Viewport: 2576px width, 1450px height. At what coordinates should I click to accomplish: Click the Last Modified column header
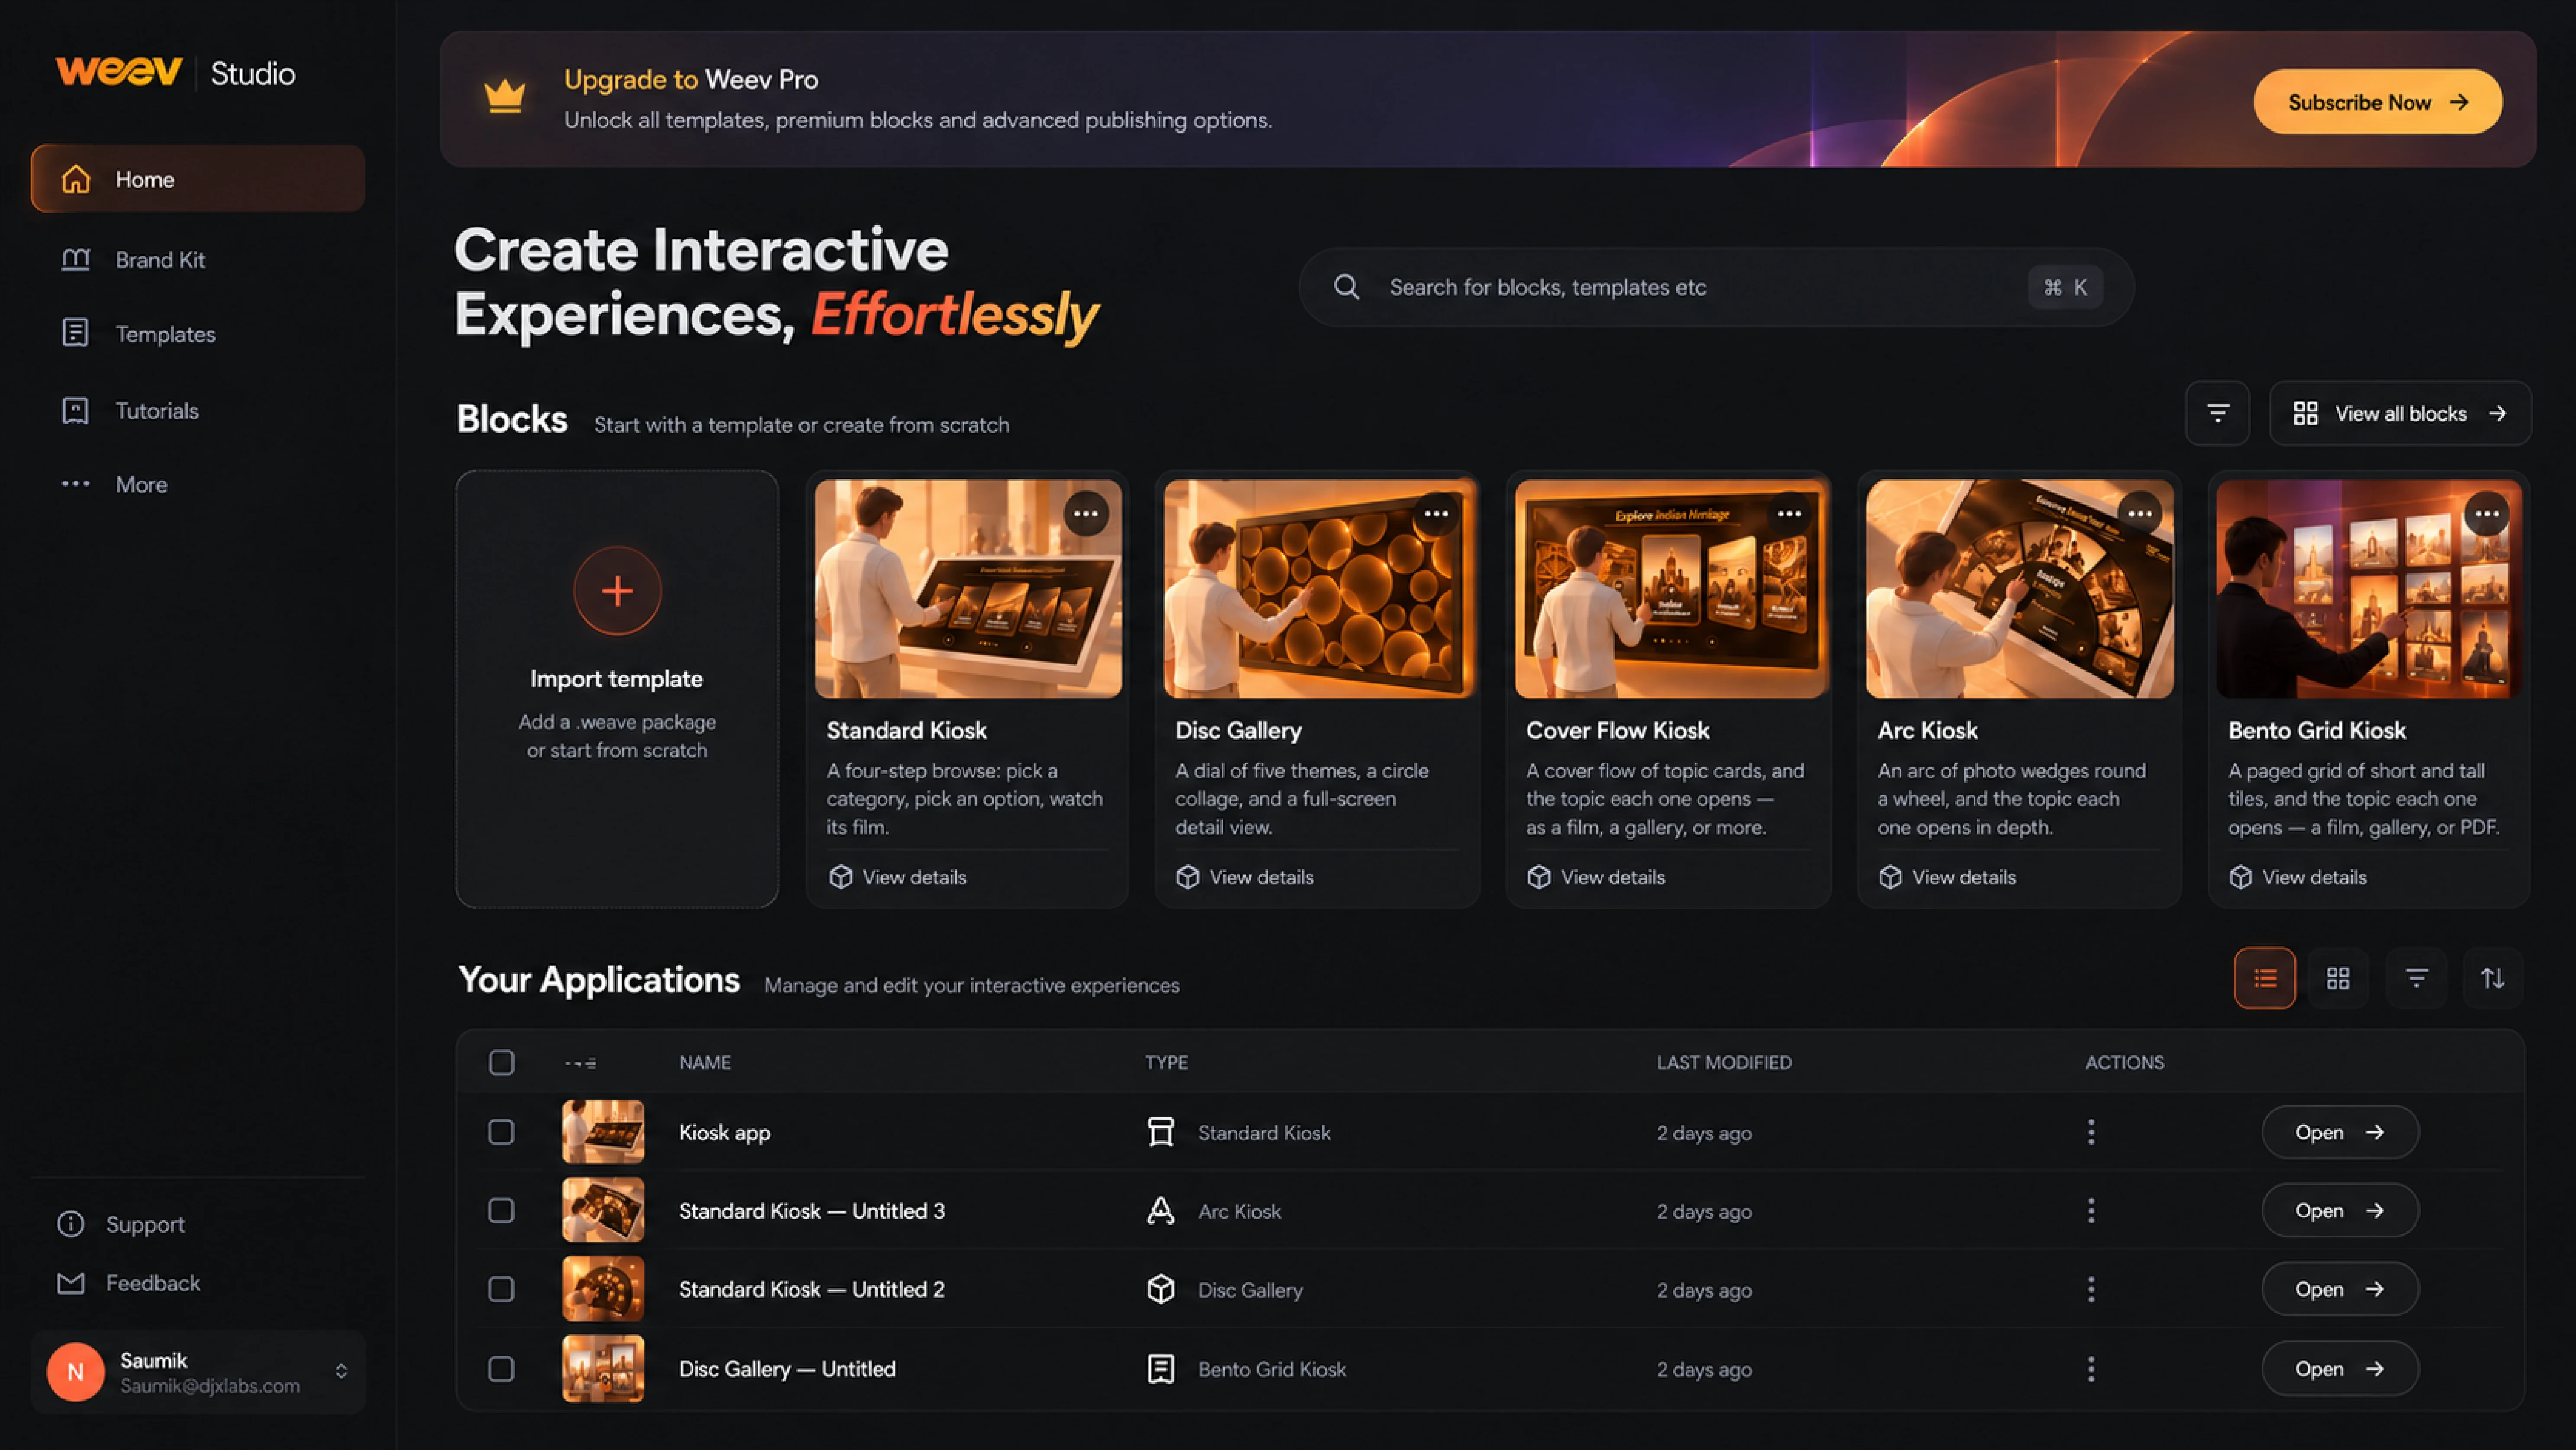1724,1062
